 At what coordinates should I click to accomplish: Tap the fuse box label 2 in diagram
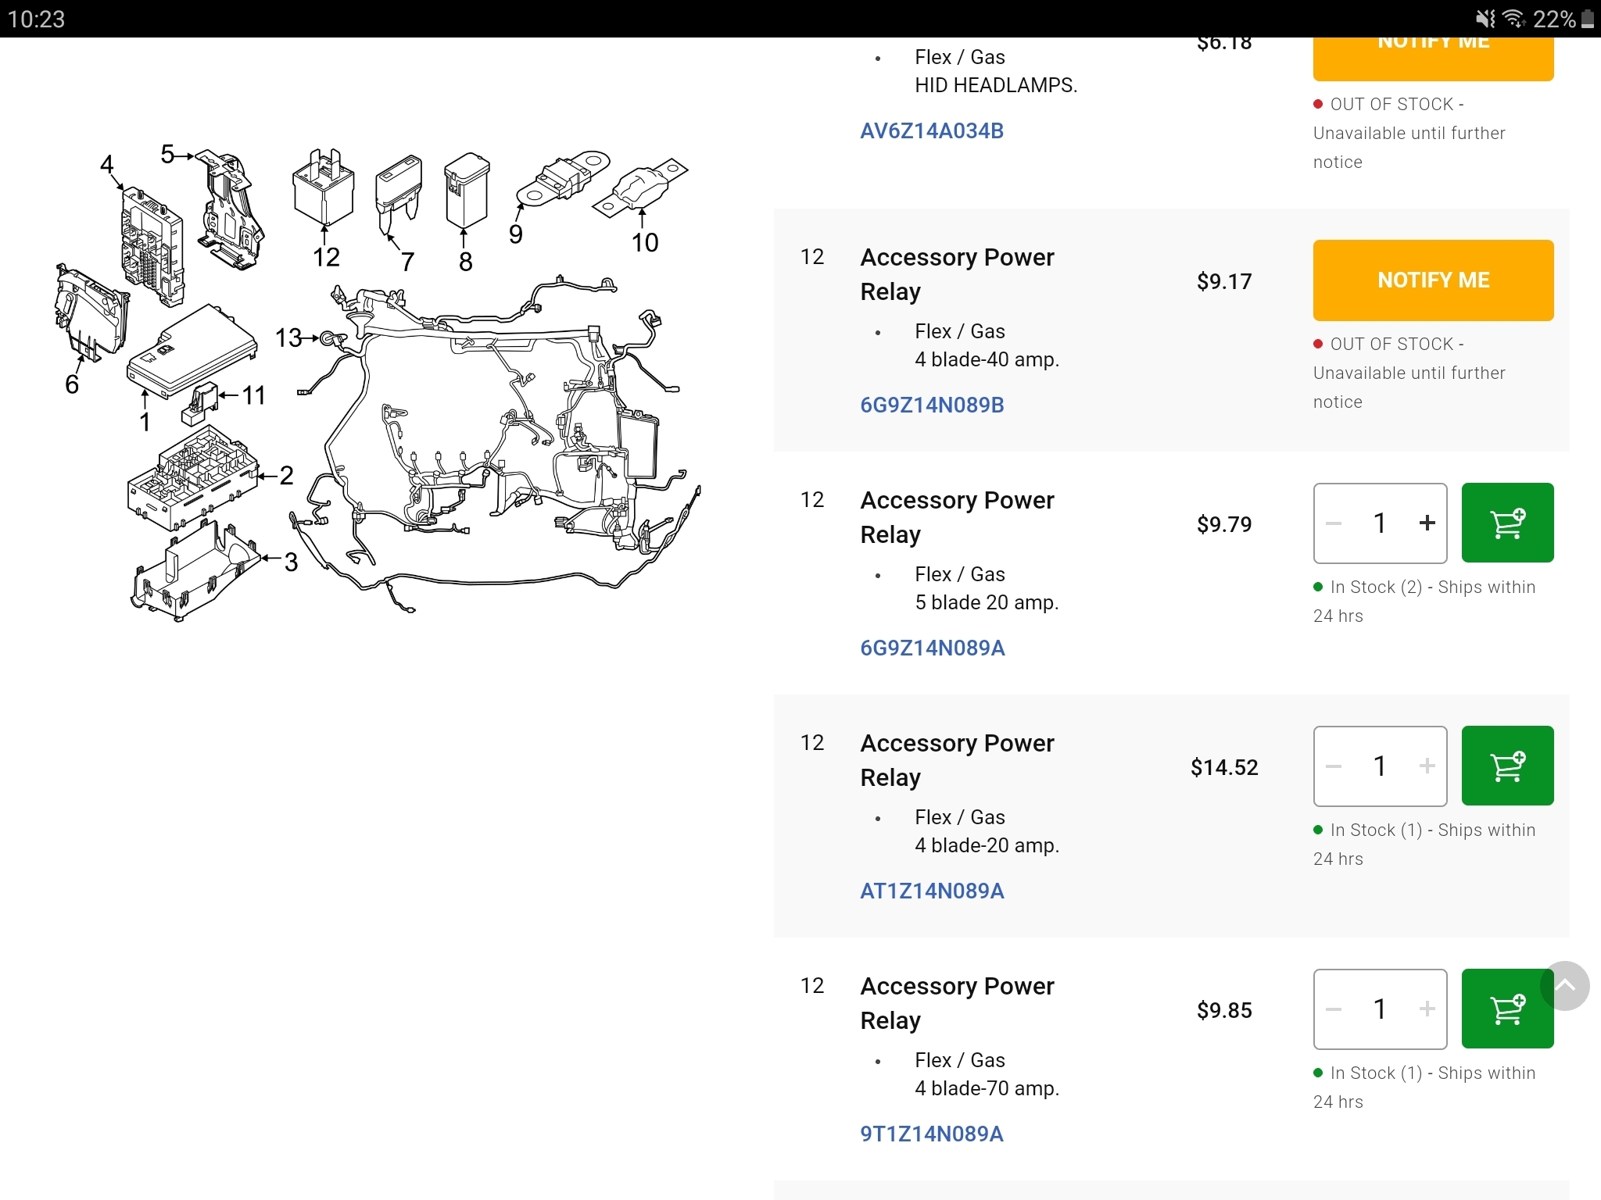pos(287,475)
